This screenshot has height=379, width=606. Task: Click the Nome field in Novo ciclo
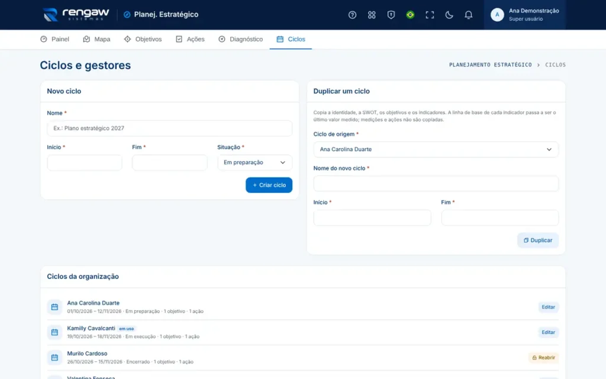169,129
